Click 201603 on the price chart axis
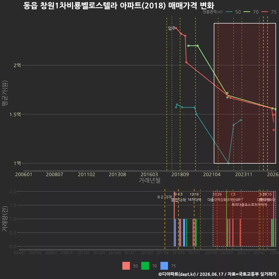279x279 pixels. (149, 174)
